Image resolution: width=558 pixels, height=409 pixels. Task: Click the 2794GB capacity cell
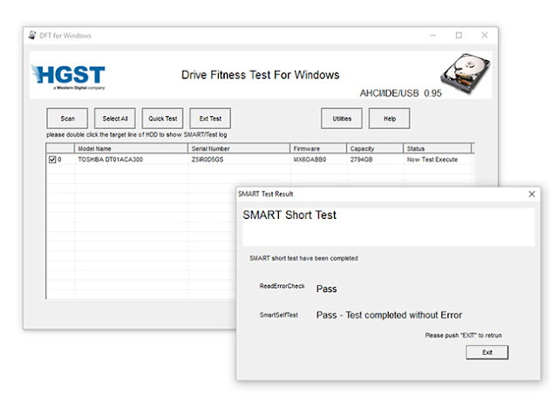361,160
